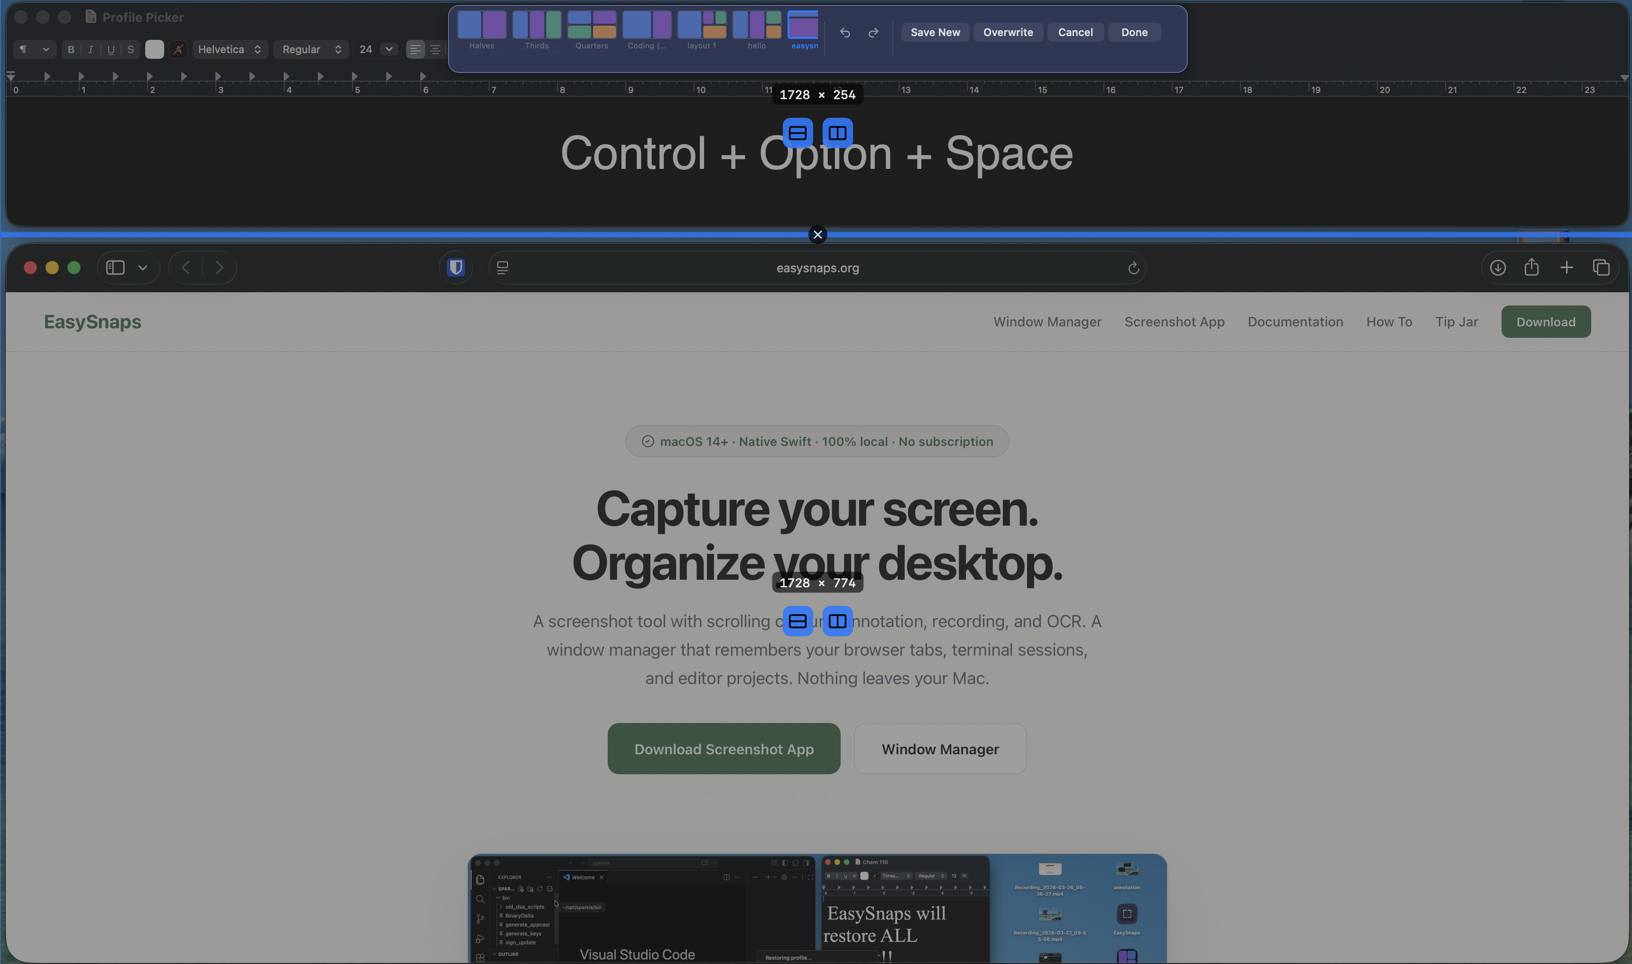The width and height of the screenshot is (1632, 964).
Task: Click the Overwrite button
Action: click(1008, 32)
